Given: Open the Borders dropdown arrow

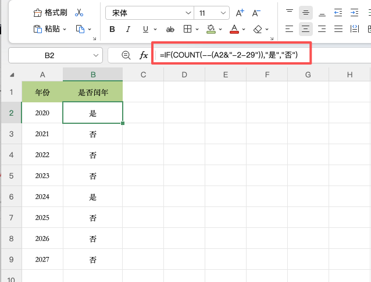Looking at the screenshot, I should [197, 29].
